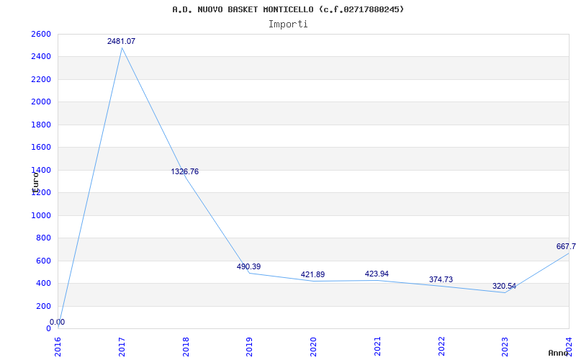Select the 423.94 data label
576x360 pixels.
click(377, 274)
